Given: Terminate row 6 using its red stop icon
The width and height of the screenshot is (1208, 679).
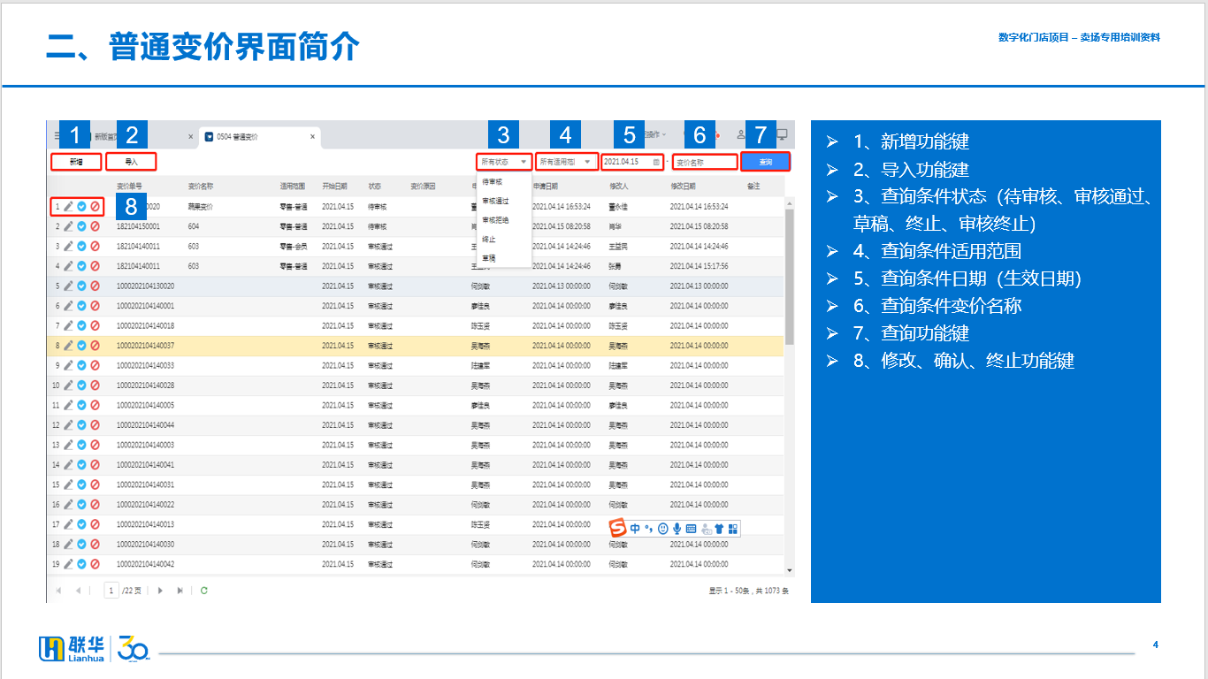Looking at the screenshot, I should pos(95,306).
